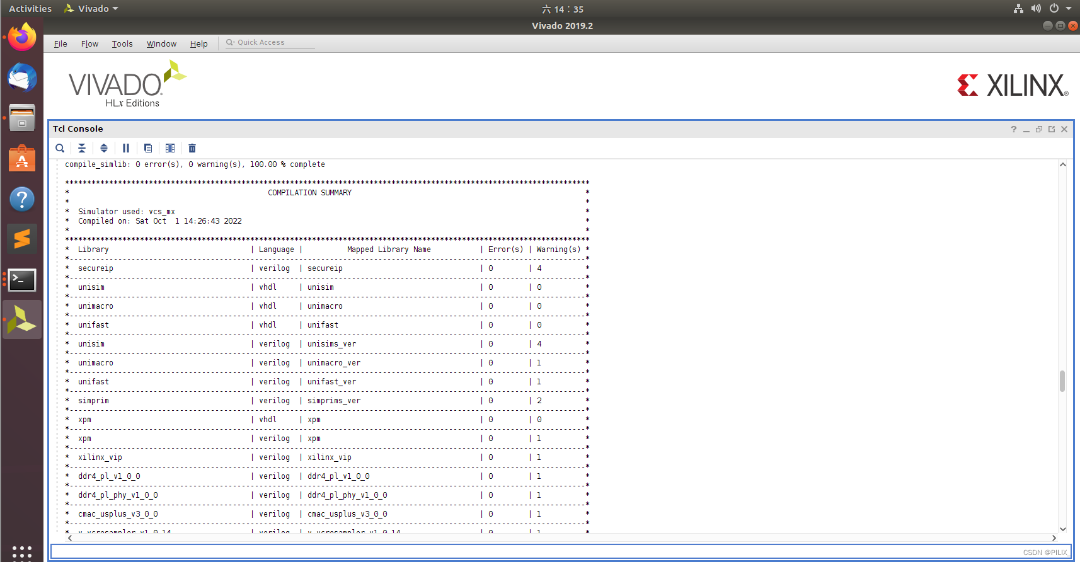The height and width of the screenshot is (562, 1080).
Task: Click mapped library simprims_ver
Action: point(334,401)
